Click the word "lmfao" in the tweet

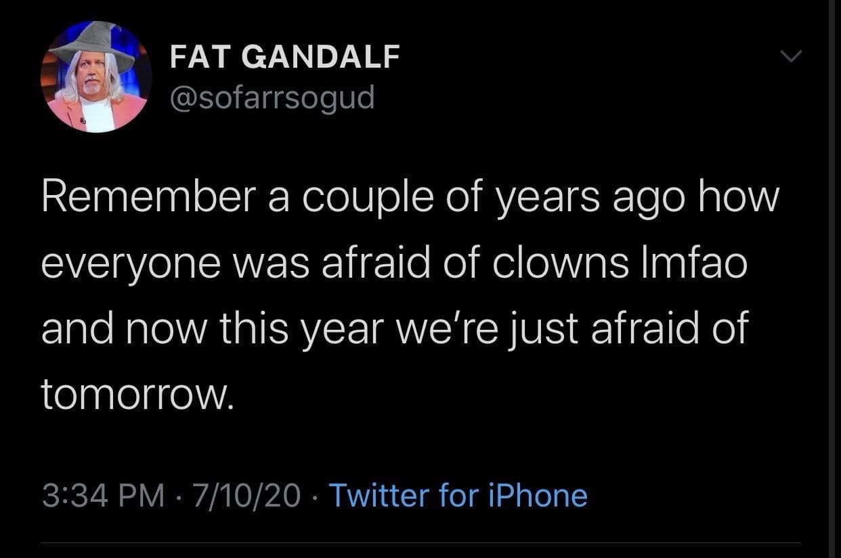(699, 263)
